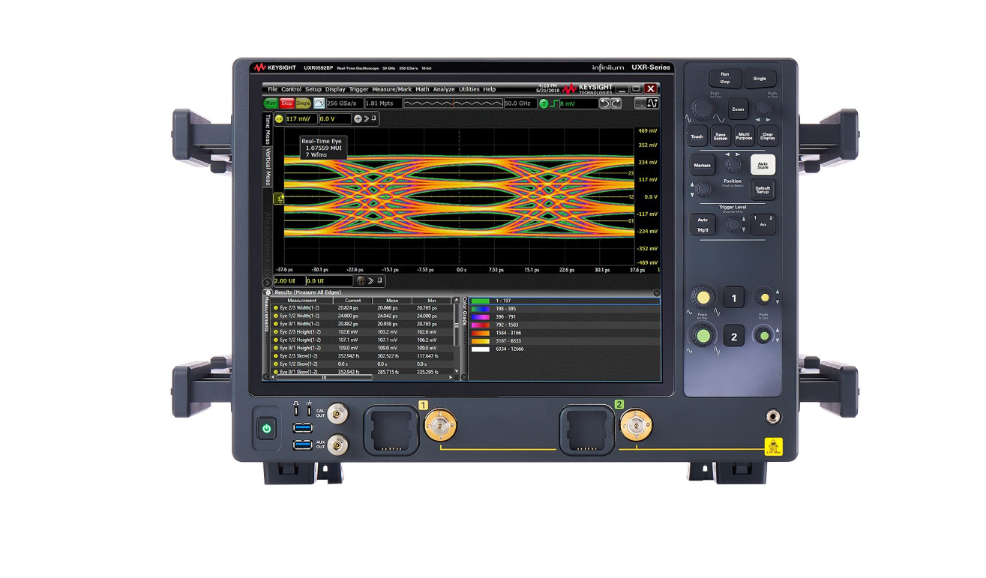Image resolution: width=986 pixels, height=578 pixels.
Task: Click the auto scale icon at toolbar right
Action: (x=652, y=103)
